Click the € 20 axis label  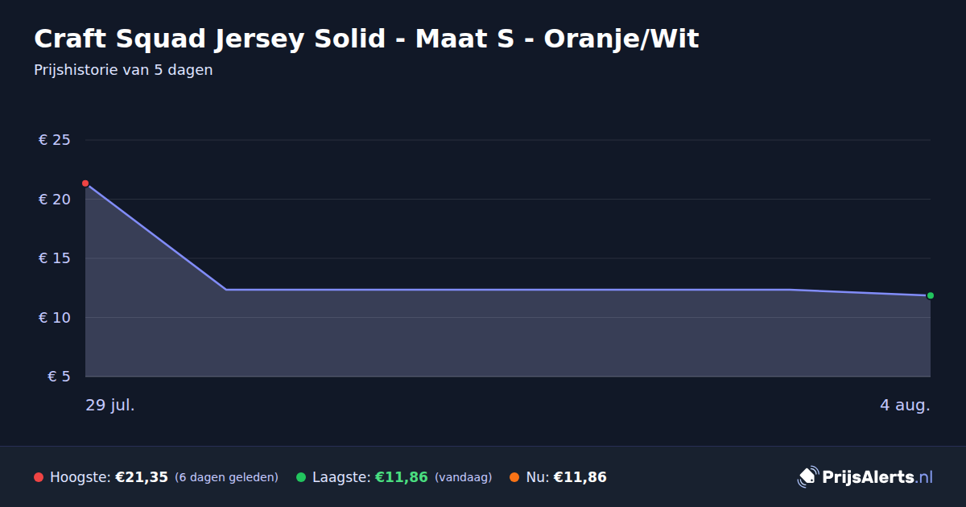tap(54, 200)
